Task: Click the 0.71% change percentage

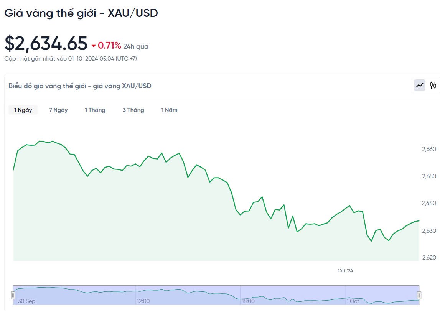Action: pyautogui.click(x=109, y=46)
